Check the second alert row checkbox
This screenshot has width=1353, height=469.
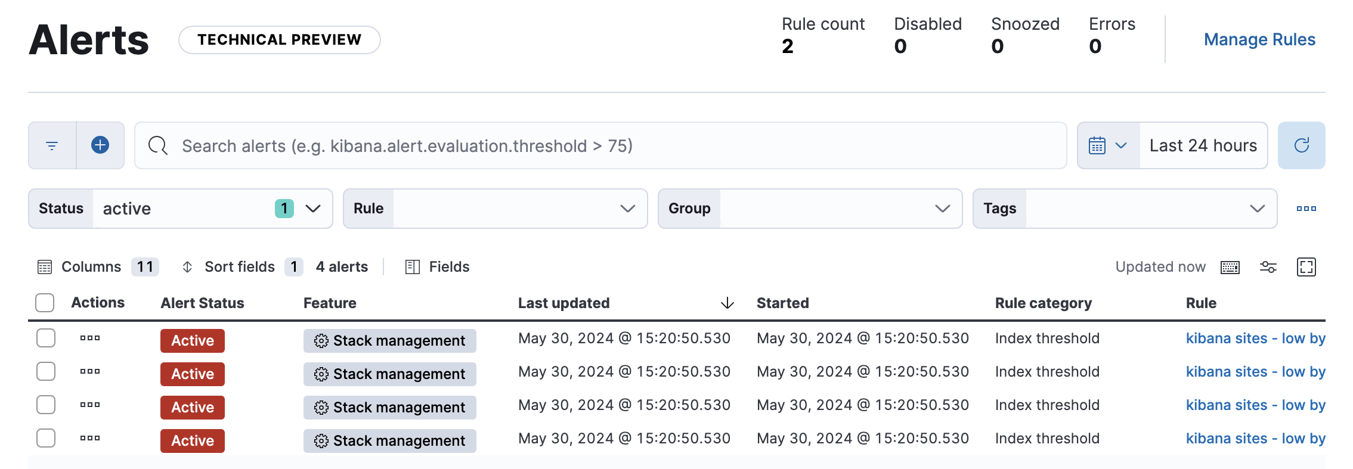pos(46,372)
